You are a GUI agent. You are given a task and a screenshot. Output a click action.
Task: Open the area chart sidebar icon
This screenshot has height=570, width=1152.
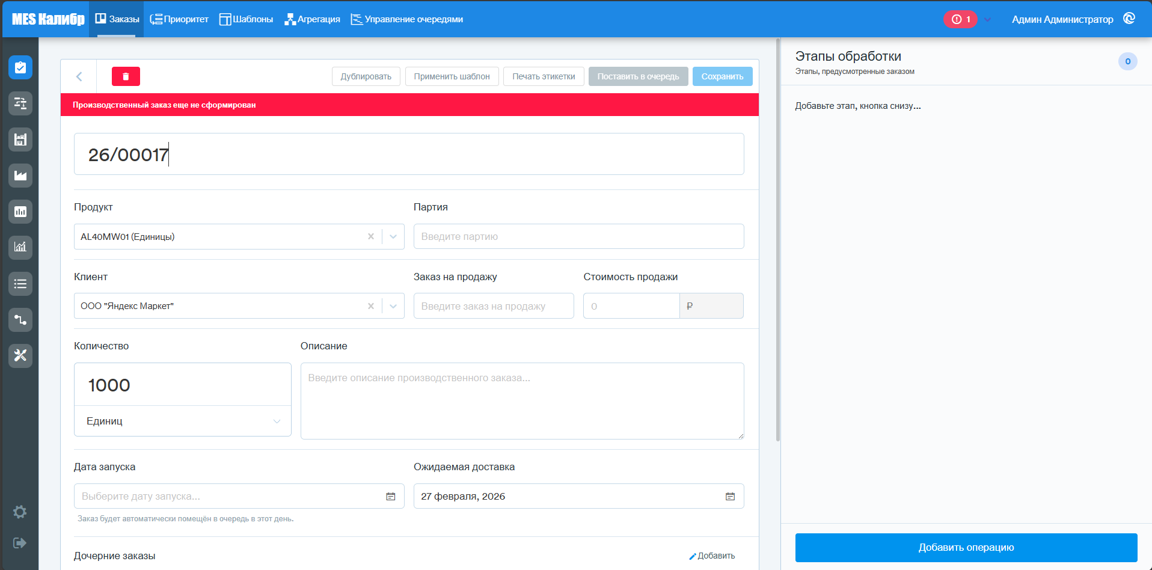click(x=20, y=176)
